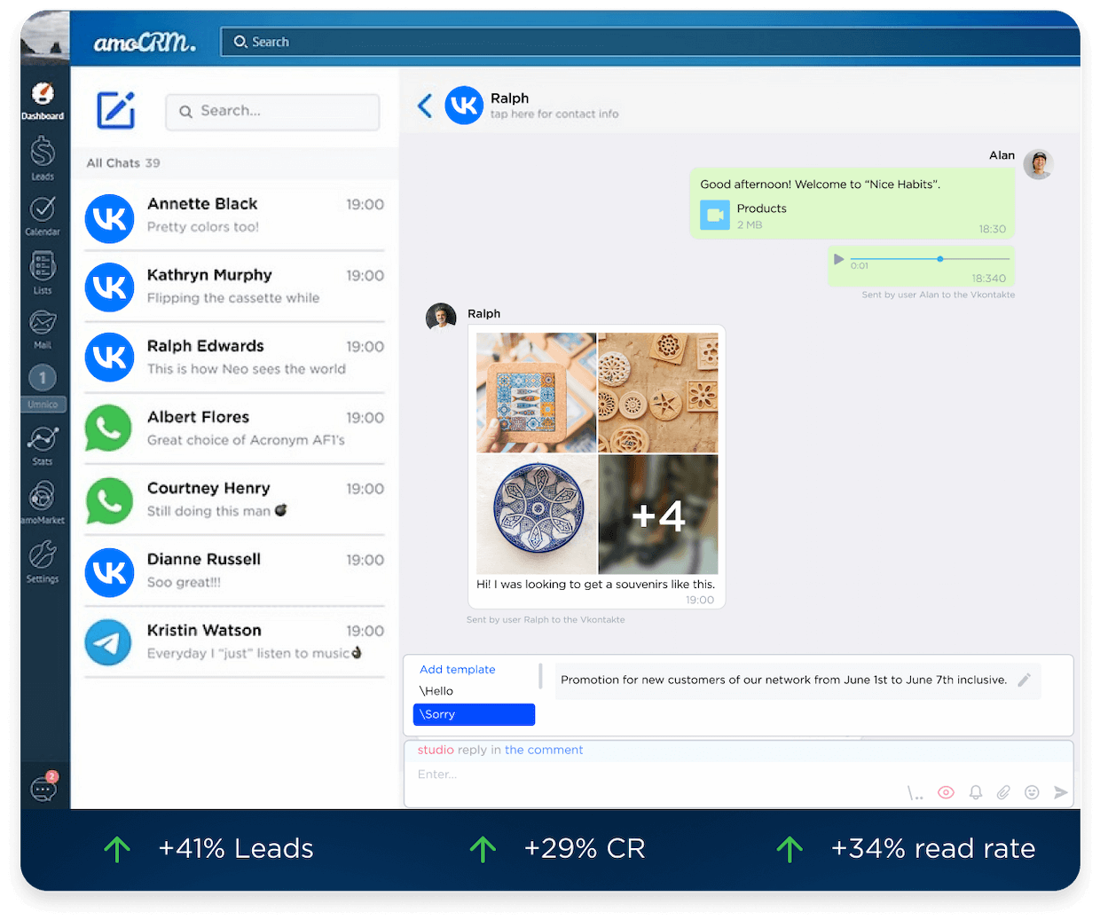Open the Stats sidebar icon
Screen dimensions: 1100x920
[x=43, y=444]
